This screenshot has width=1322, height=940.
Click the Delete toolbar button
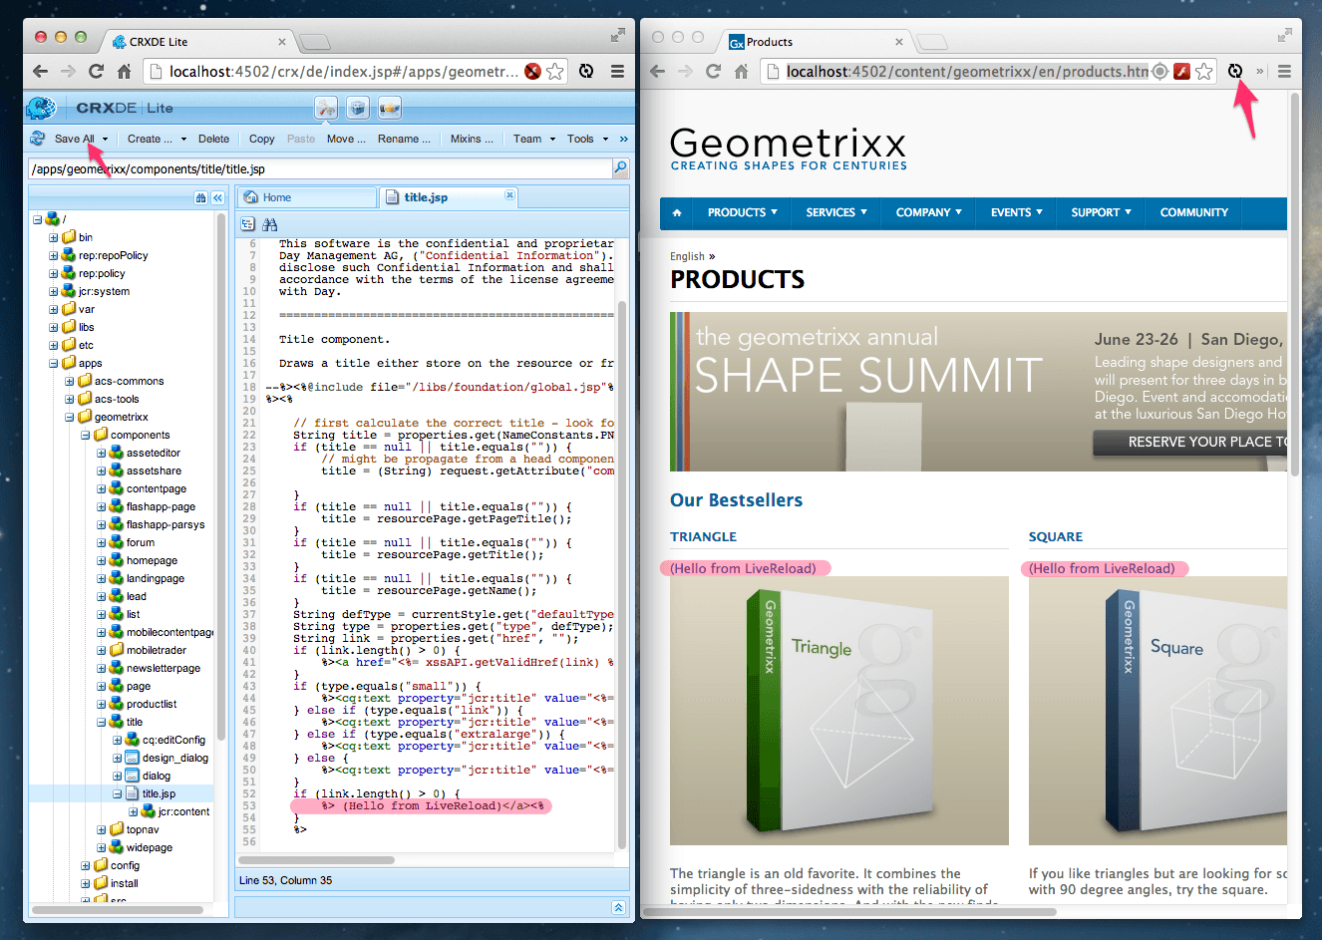pos(213,140)
